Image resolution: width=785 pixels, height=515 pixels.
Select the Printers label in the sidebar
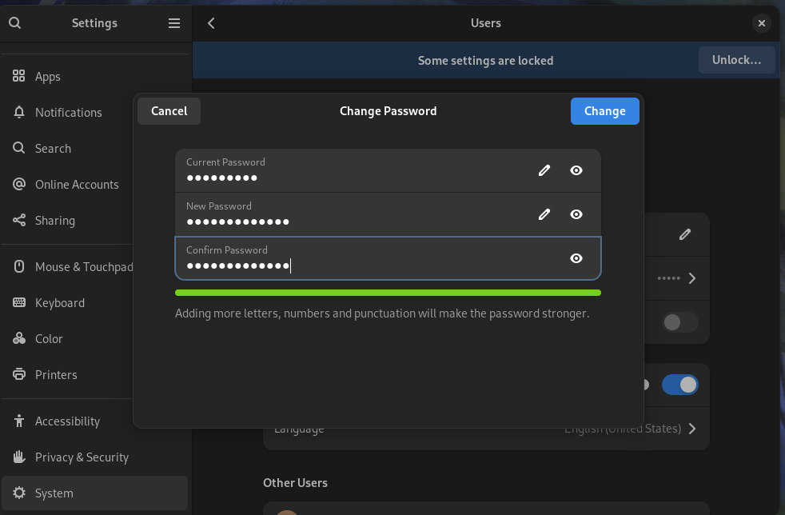(56, 375)
